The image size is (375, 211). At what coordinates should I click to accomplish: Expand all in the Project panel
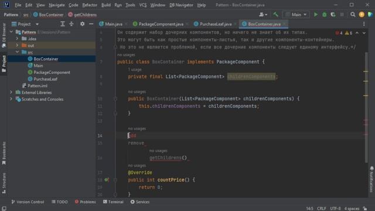(63, 24)
